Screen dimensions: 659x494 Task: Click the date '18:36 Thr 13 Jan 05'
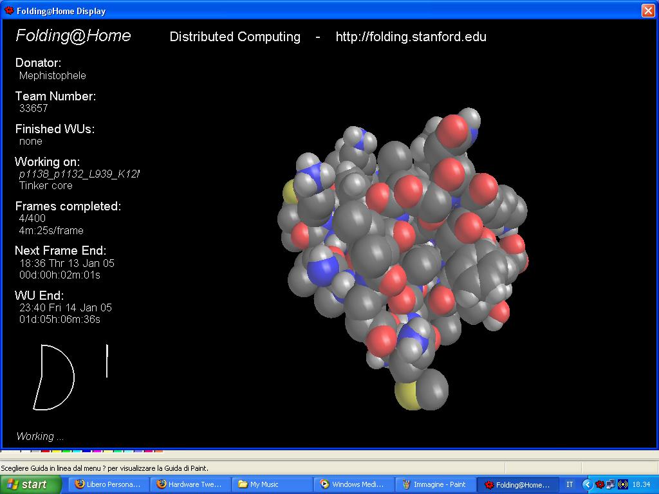point(67,263)
